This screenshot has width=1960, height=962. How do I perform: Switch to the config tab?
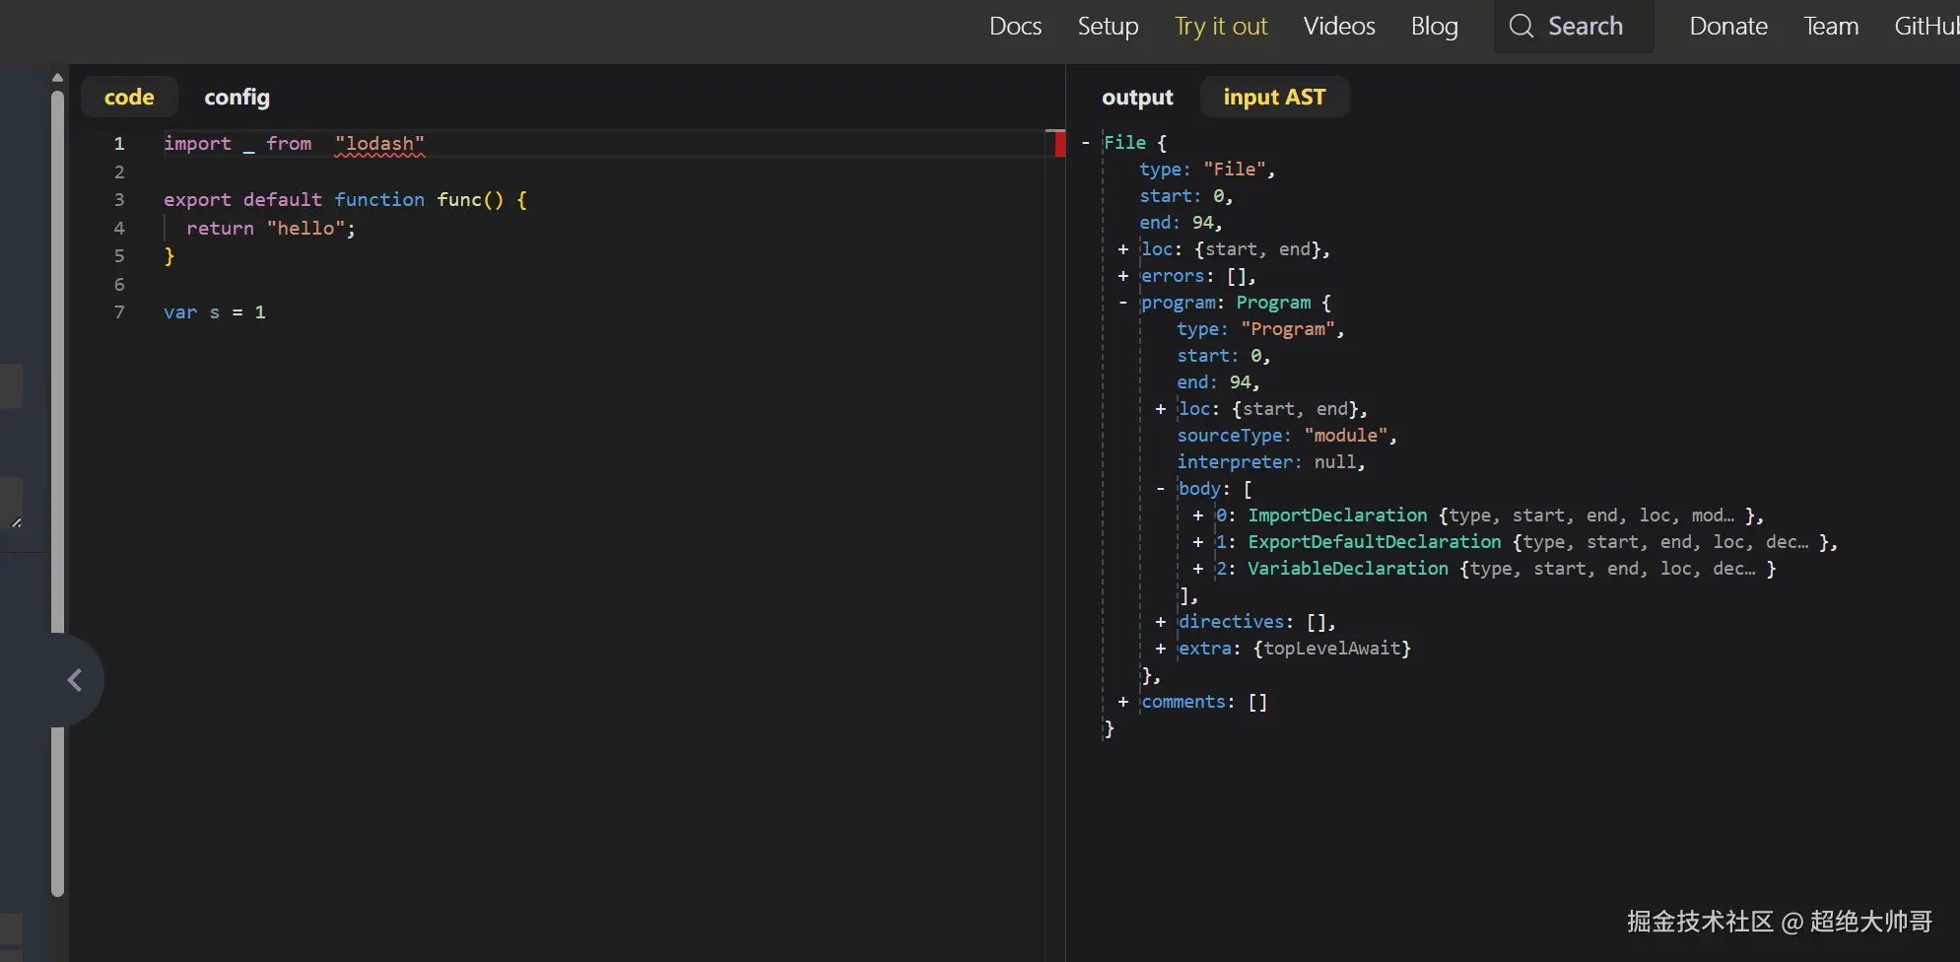237,97
